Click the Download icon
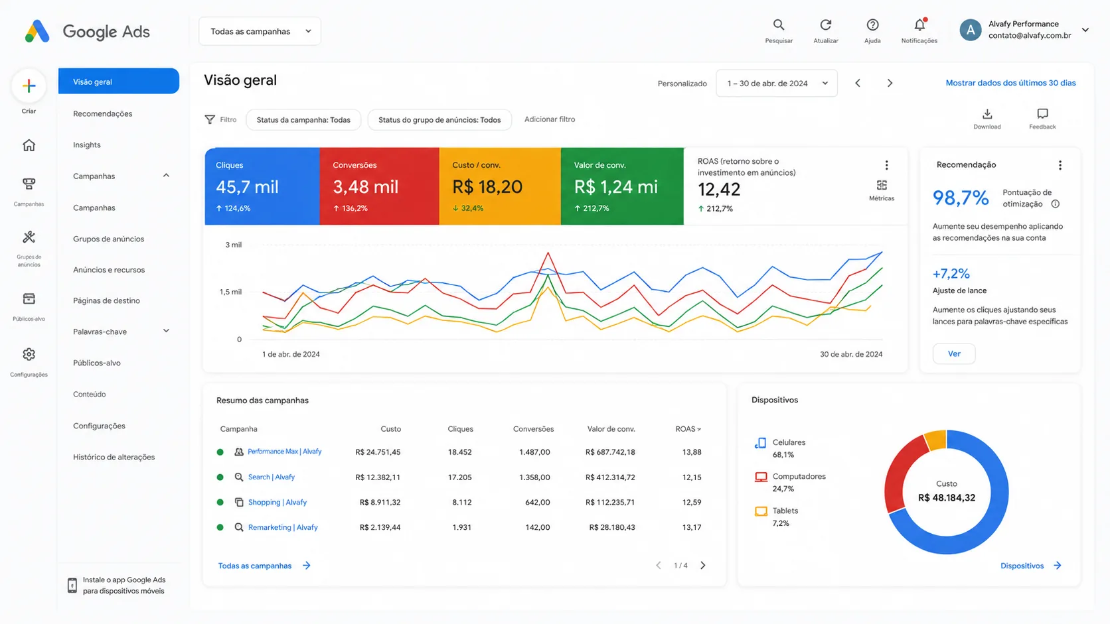 point(987,114)
